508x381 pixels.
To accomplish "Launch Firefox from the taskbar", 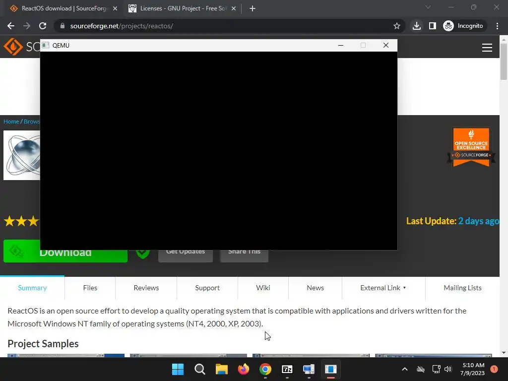I will (243, 369).
